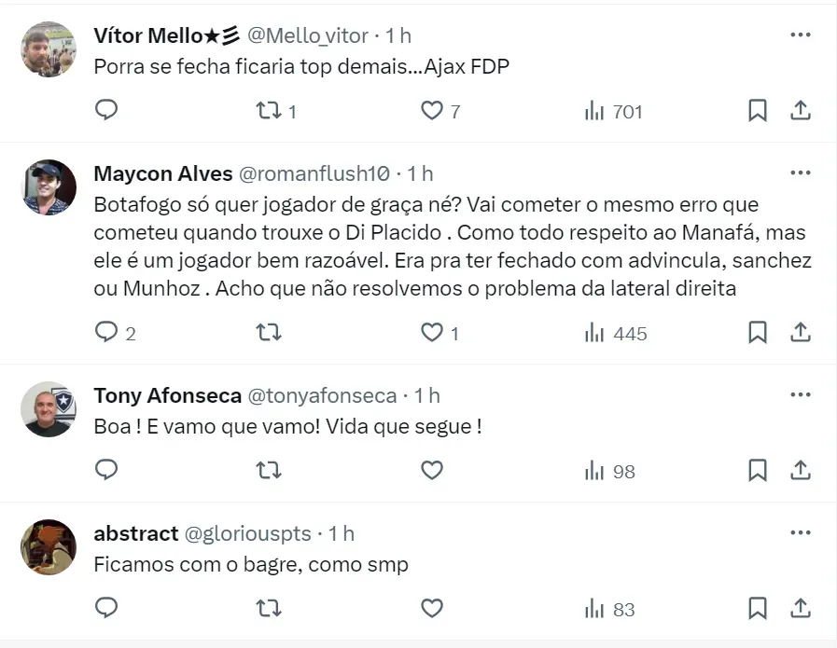Open the @tonyafonseca handle link
837x648 pixels.
(x=322, y=395)
